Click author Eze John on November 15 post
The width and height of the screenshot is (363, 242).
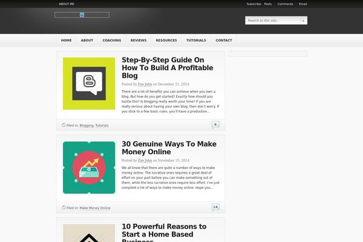pos(145,160)
